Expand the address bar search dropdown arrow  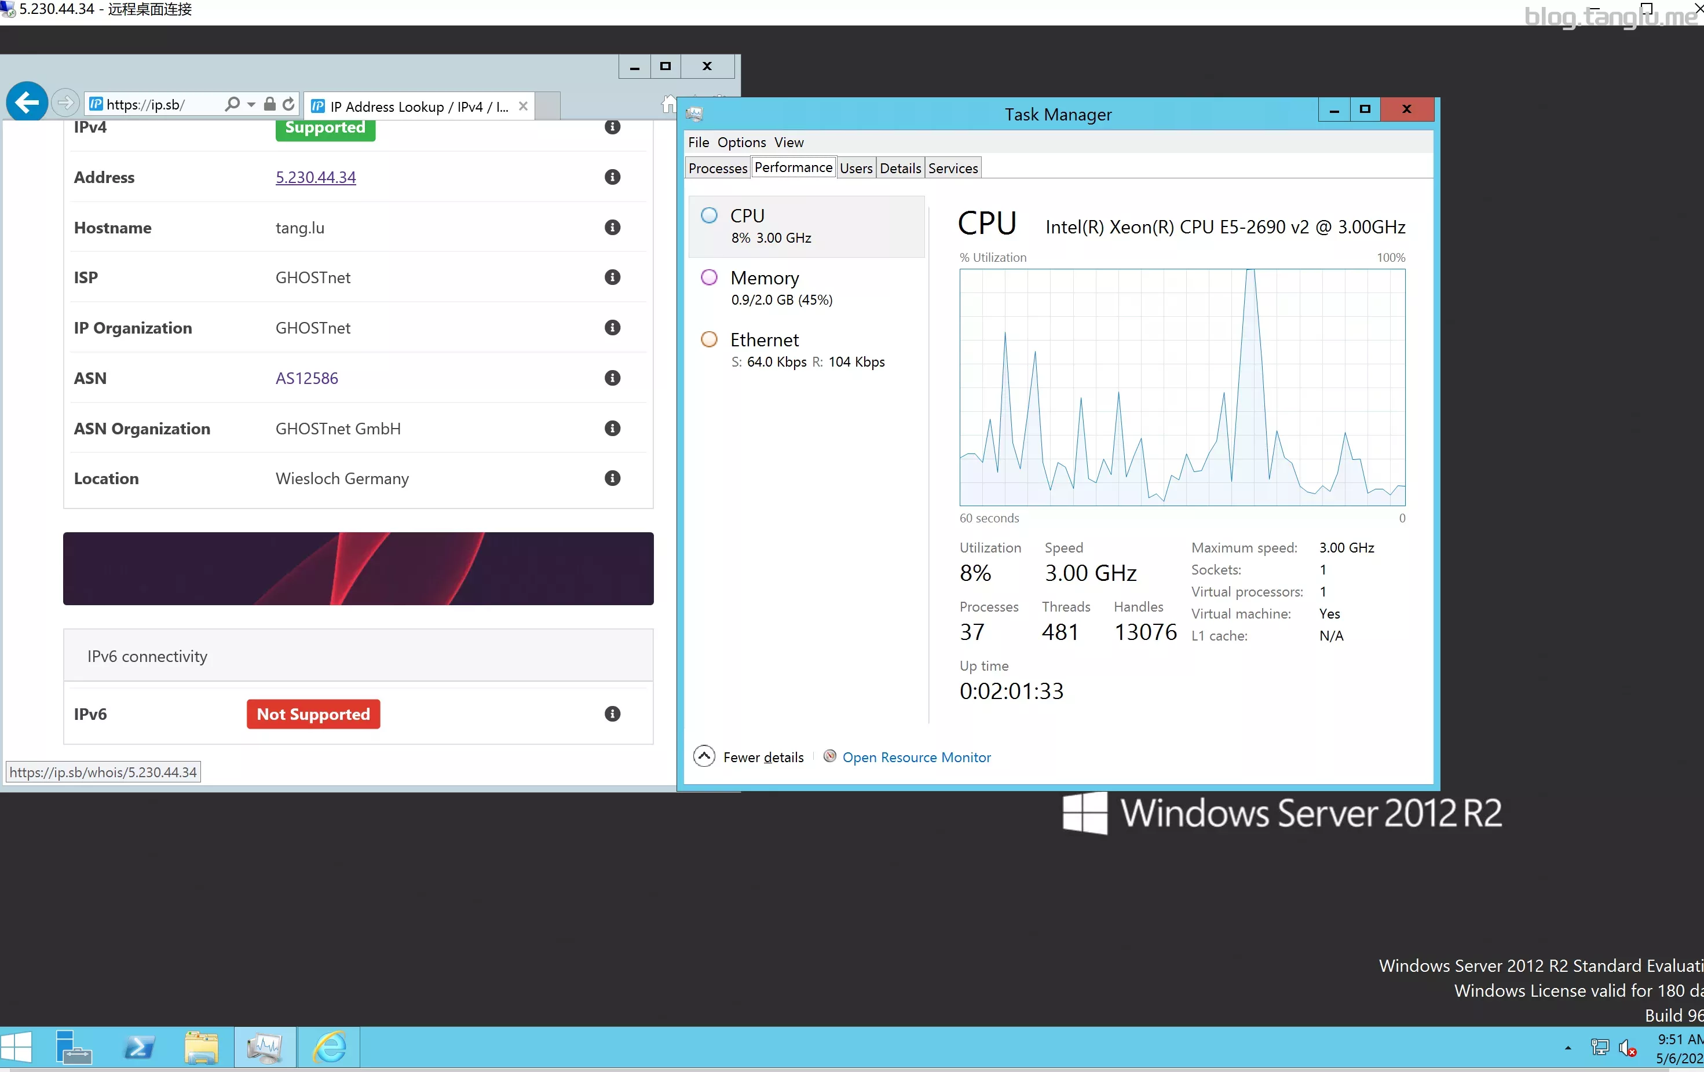[x=251, y=105]
